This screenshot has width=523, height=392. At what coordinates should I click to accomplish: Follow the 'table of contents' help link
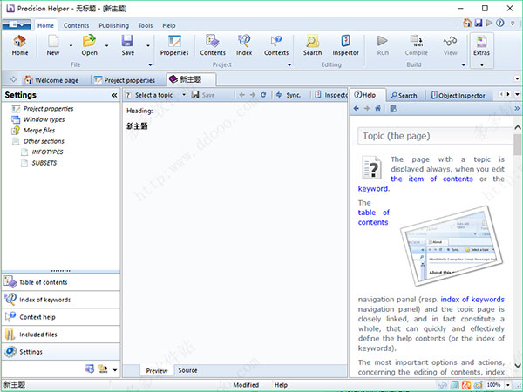click(x=374, y=217)
